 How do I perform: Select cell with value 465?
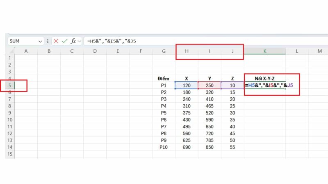pyautogui.click(x=210, y=106)
